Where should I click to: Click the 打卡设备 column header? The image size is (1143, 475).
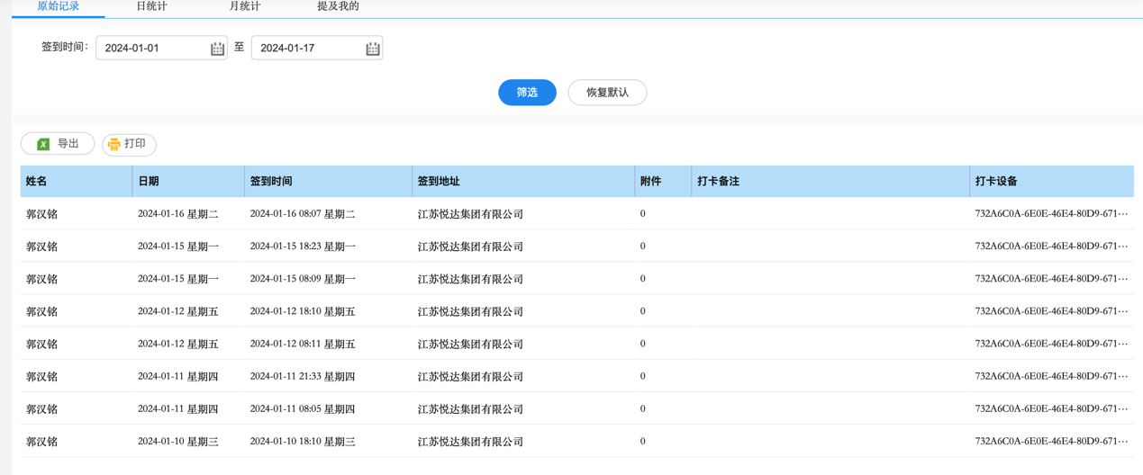[1051, 181]
